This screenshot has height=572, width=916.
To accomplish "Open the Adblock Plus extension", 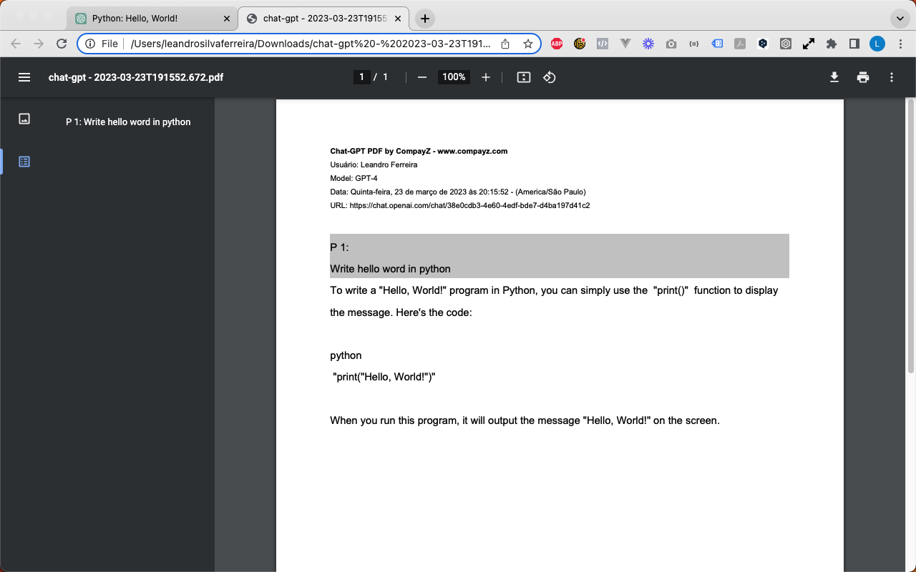I will (x=557, y=44).
